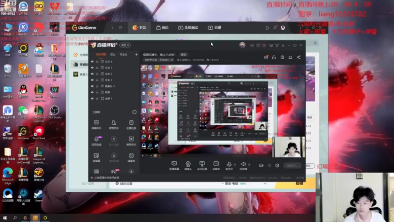Screen dimensions: 394x222
Task: Add a live screen capture source
Action: [174, 166]
